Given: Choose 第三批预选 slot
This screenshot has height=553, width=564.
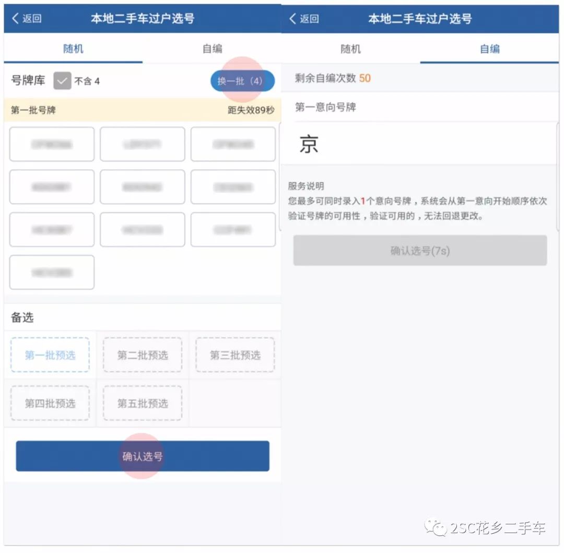Looking at the screenshot, I should 235,355.
